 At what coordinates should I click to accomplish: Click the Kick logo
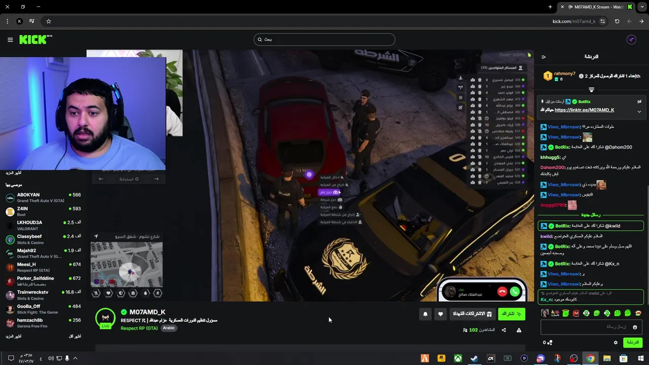click(x=35, y=40)
